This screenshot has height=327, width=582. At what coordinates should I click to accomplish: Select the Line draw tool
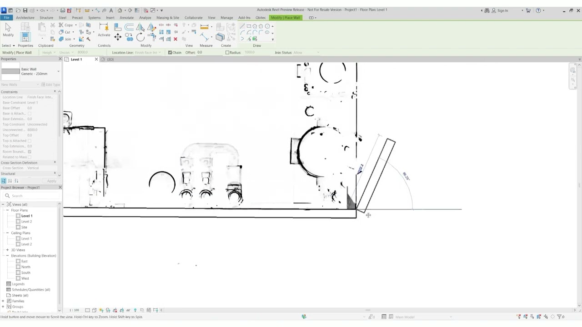242,26
